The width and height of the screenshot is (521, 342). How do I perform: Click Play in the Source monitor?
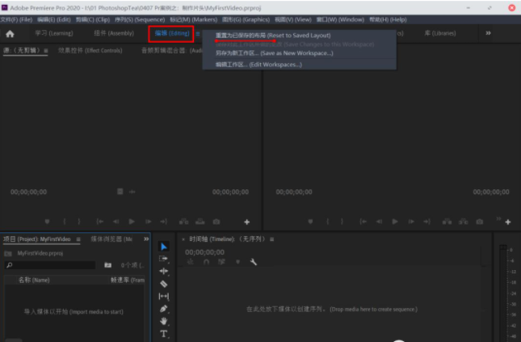[x=132, y=222]
